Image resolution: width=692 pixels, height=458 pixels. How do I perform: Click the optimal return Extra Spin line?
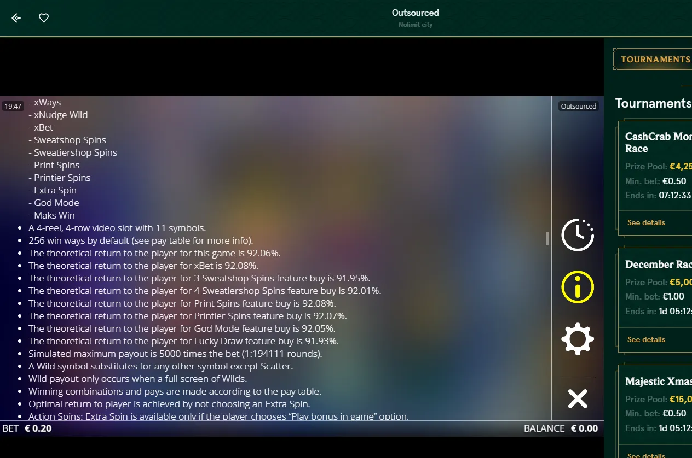click(x=169, y=404)
